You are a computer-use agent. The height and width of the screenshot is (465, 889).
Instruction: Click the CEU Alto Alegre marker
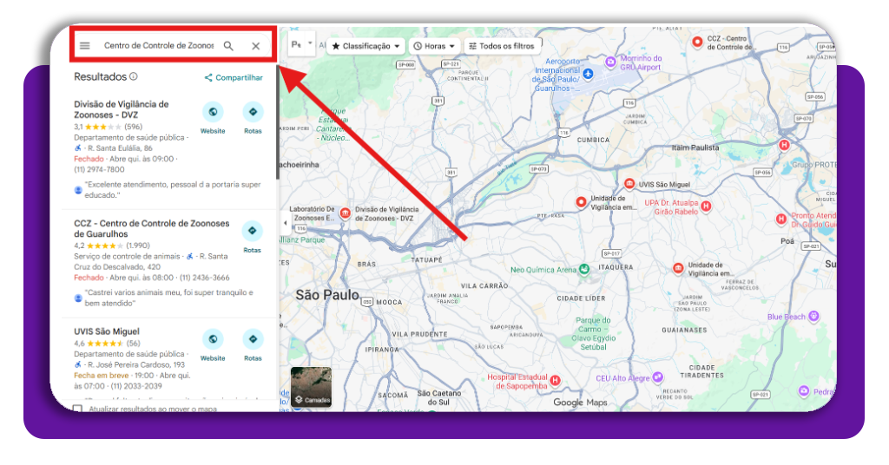(658, 377)
